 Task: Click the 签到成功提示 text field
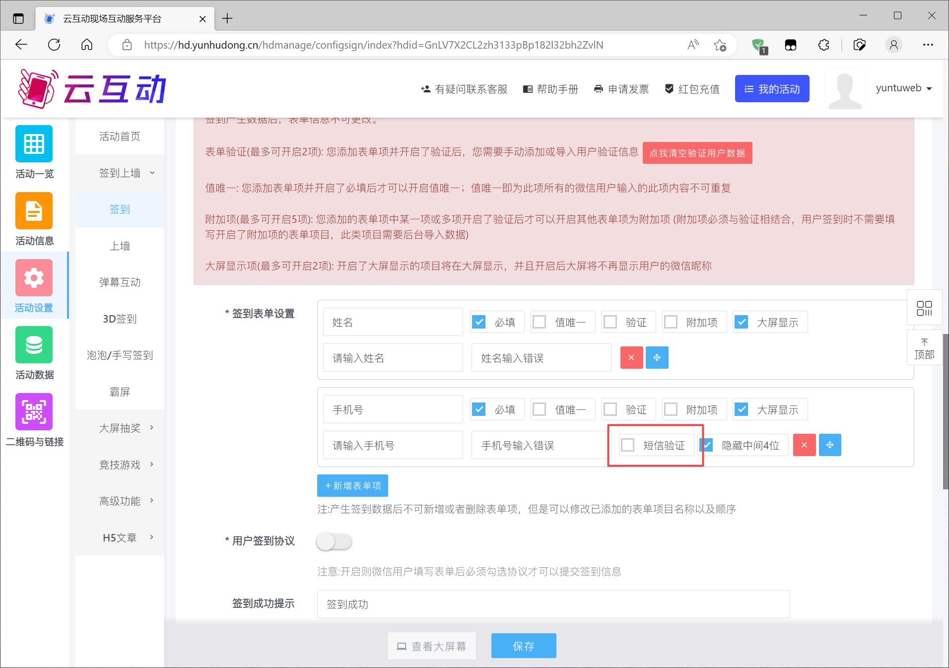click(x=553, y=604)
